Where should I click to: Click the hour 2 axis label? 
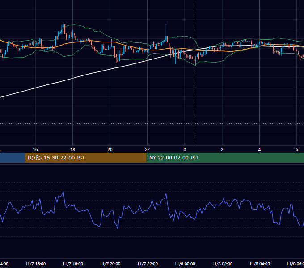222,150
